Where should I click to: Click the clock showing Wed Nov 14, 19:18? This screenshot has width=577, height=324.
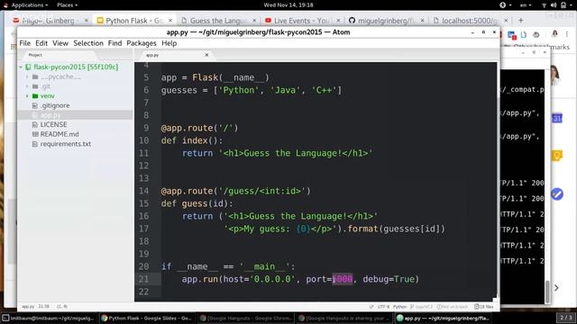pos(288,5)
